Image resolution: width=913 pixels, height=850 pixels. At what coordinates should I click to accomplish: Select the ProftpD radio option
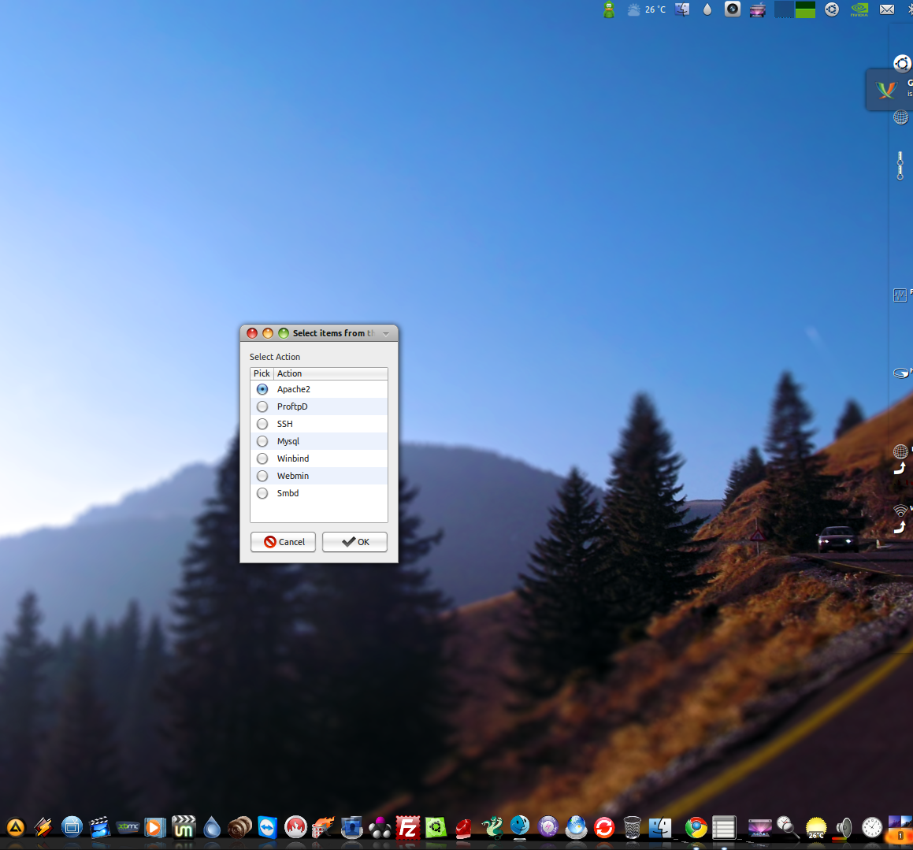pos(262,406)
